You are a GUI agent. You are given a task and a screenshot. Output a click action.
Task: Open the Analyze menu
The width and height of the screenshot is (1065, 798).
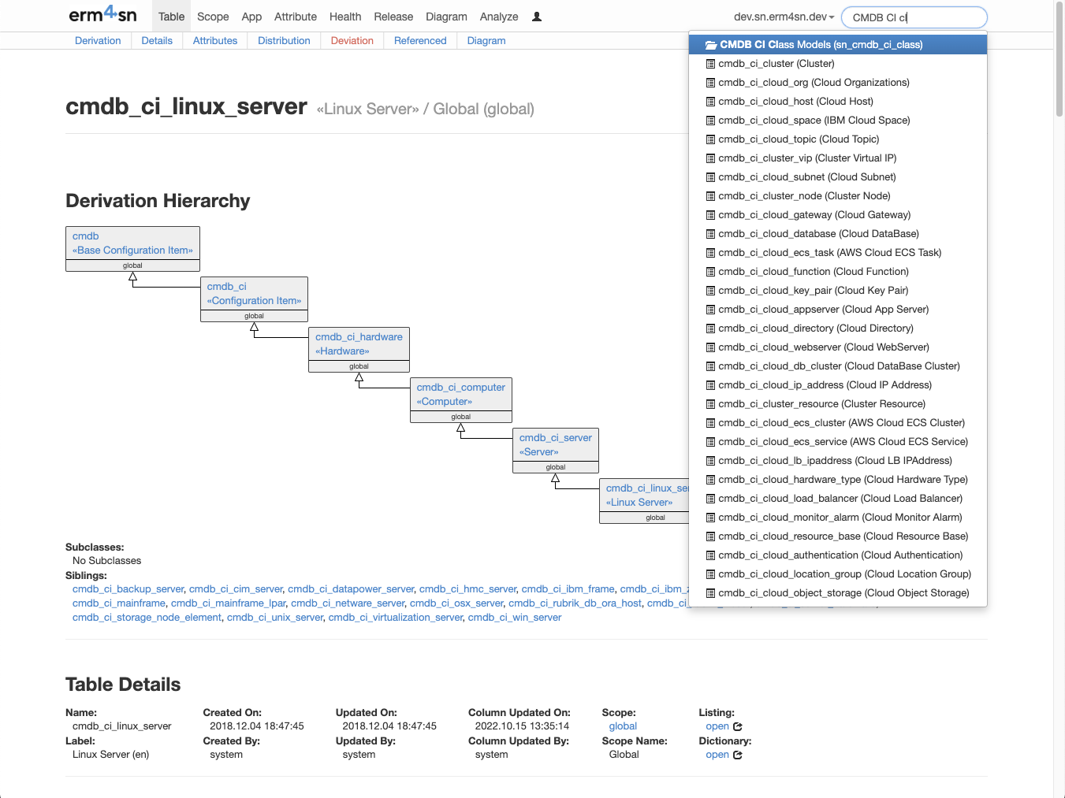(x=499, y=17)
